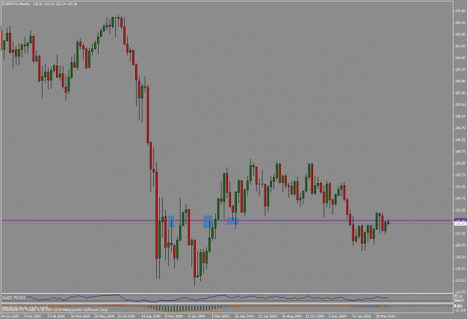Click the 9 Nov 2008 date label
This screenshot has height=319, width=467.
(x=174, y=316)
